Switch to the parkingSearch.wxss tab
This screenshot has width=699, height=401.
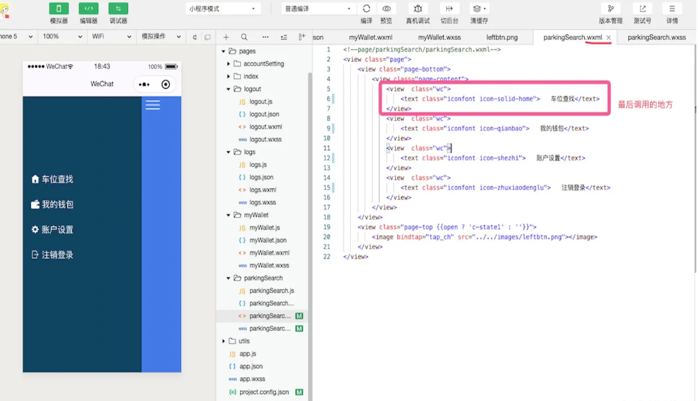pyautogui.click(x=657, y=37)
